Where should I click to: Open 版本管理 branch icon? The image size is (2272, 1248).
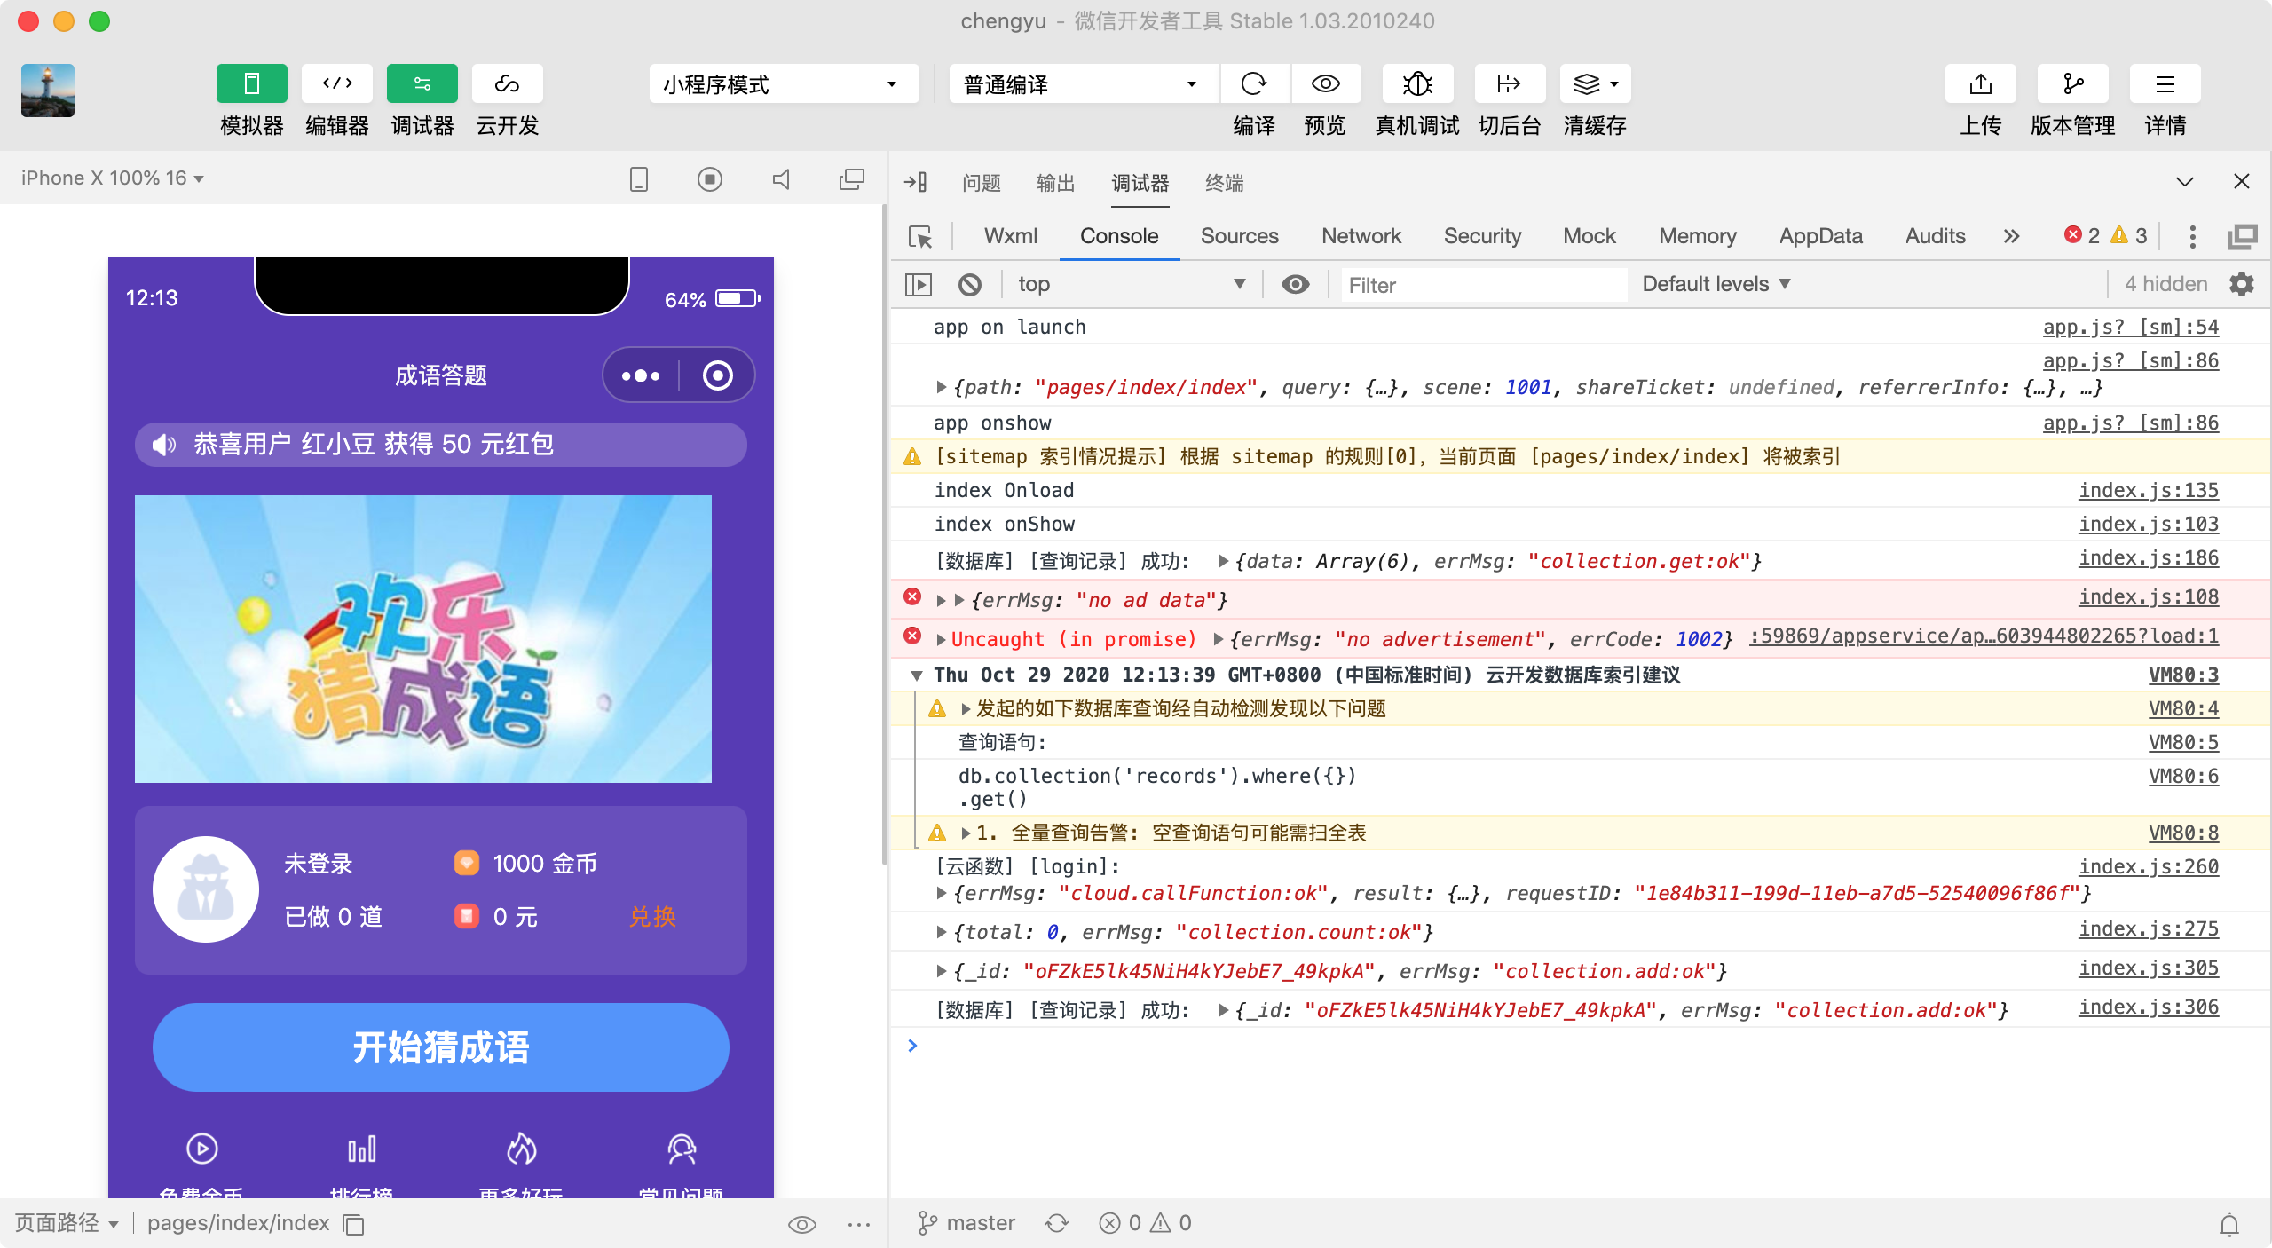[x=2072, y=83]
